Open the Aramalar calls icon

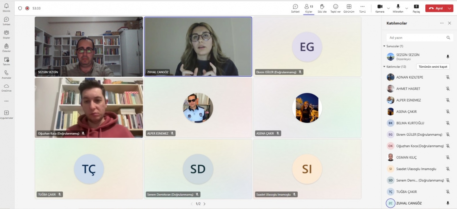click(6, 74)
